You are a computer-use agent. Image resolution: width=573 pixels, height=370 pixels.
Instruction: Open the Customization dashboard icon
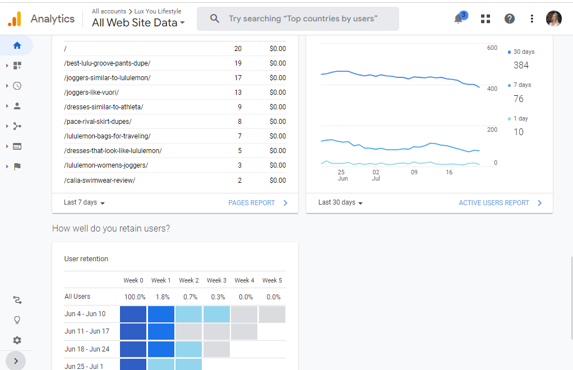[17, 66]
